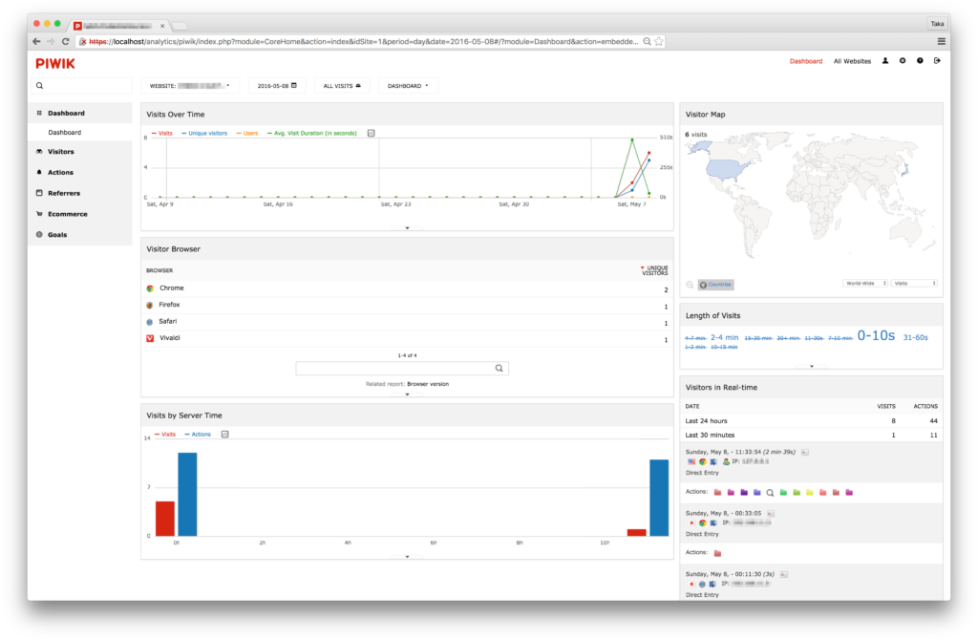Viewport: 978px width, 639px height.
Task: Click the 0-10s tag in Length of Visits
Action: pyautogui.click(x=876, y=335)
